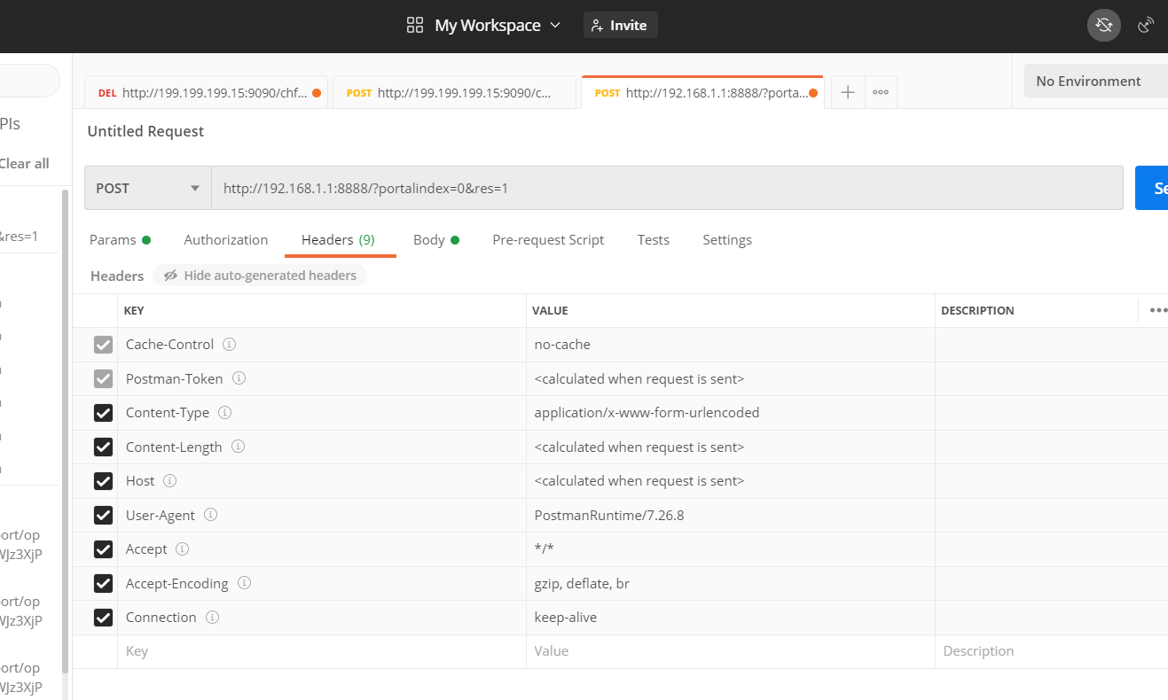Open the satellite capture requests icon
The height and width of the screenshot is (700, 1168).
(x=1147, y=25)
